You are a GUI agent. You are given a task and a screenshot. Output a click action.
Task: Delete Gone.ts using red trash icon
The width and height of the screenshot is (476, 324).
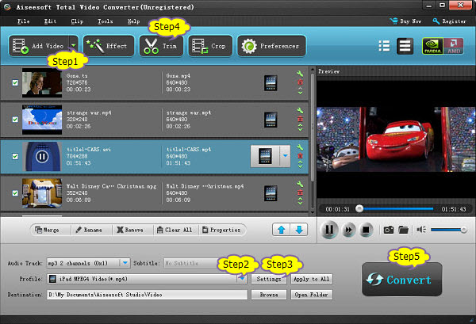[300, 82]
